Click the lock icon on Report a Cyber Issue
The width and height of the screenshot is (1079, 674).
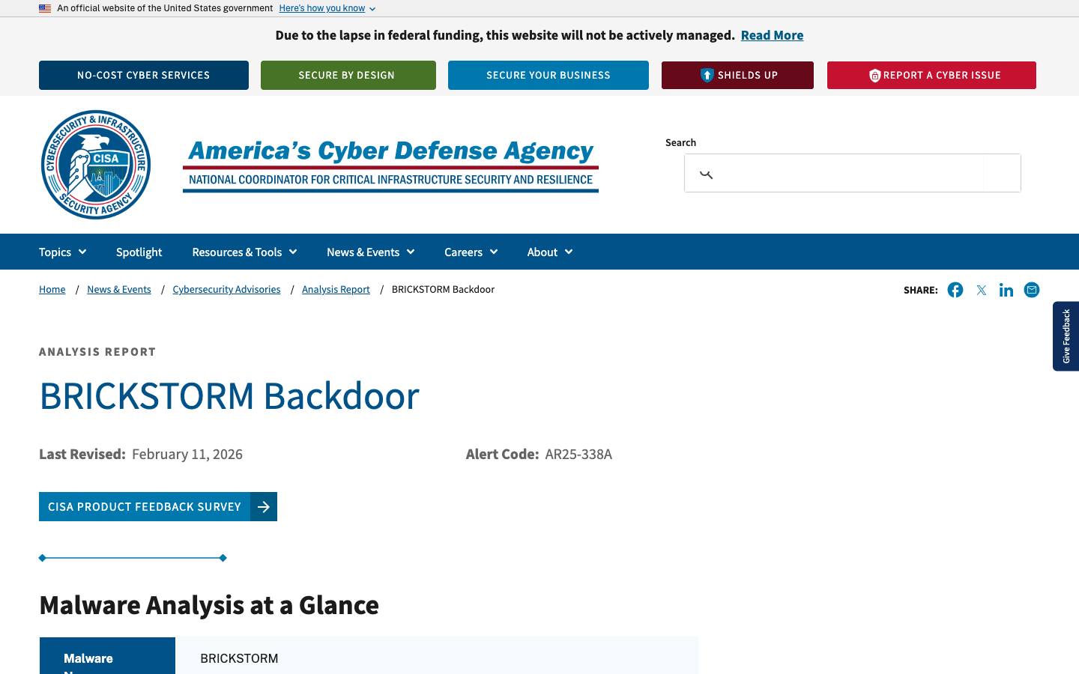[874, 75]
